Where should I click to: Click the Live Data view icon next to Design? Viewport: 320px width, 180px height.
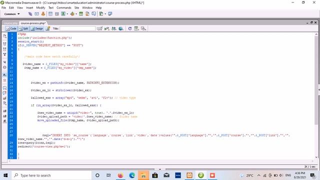(x=48, y=28)
